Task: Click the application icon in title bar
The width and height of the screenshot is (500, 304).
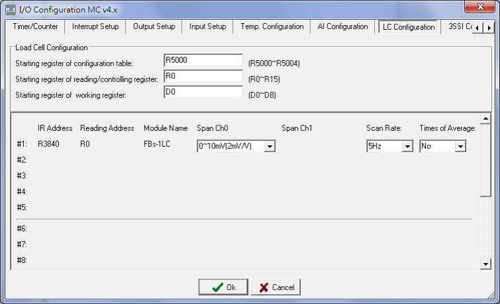Action: [x=10, y=7]
